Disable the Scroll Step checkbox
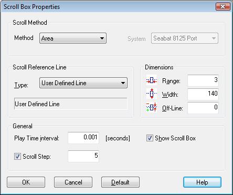 (17, 156)
